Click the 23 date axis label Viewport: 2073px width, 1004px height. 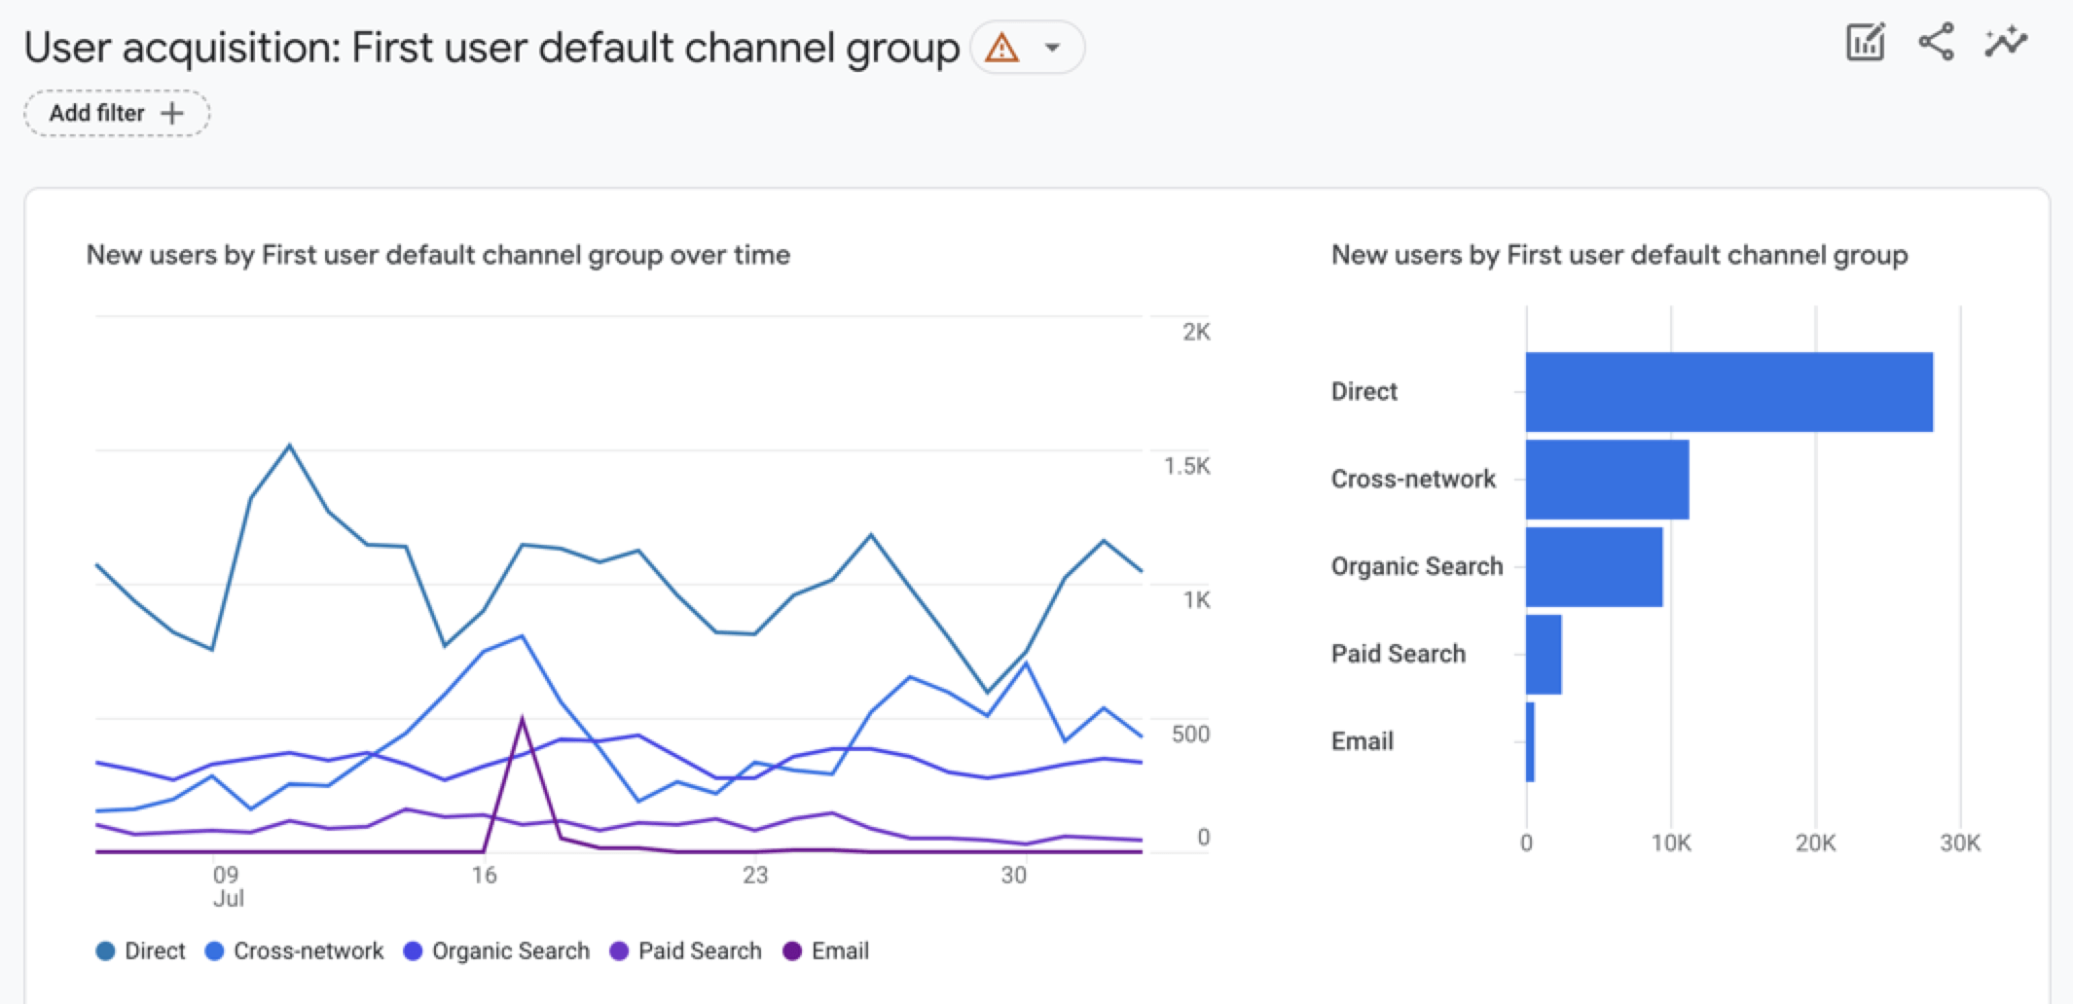pyautogui.click(x=755, y=876)
